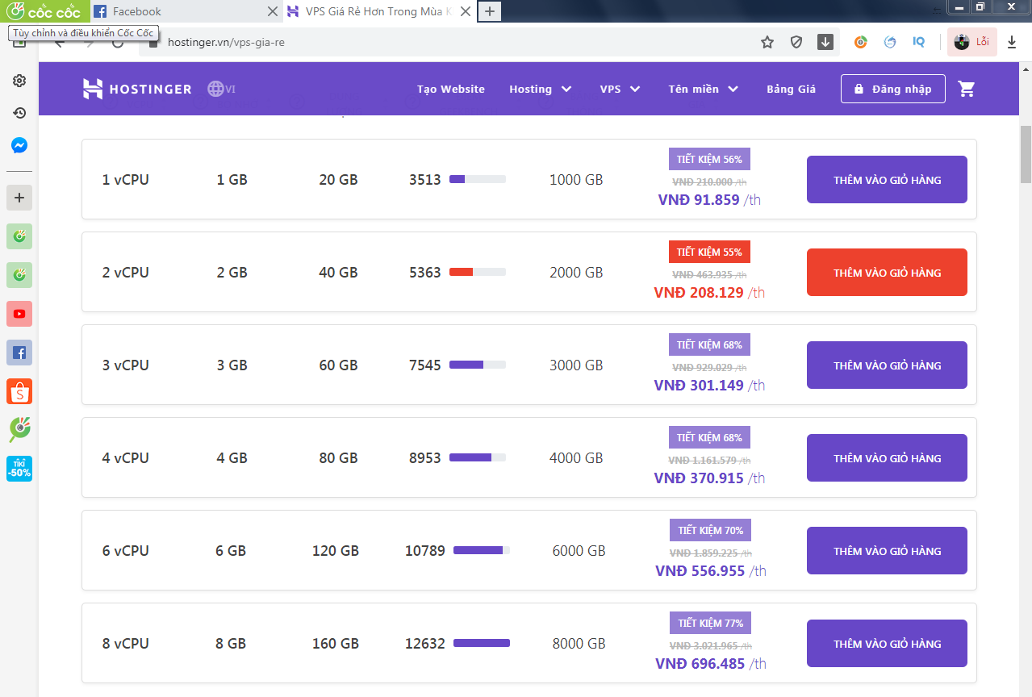Bookmark this page with the star icon

point(767,42)
